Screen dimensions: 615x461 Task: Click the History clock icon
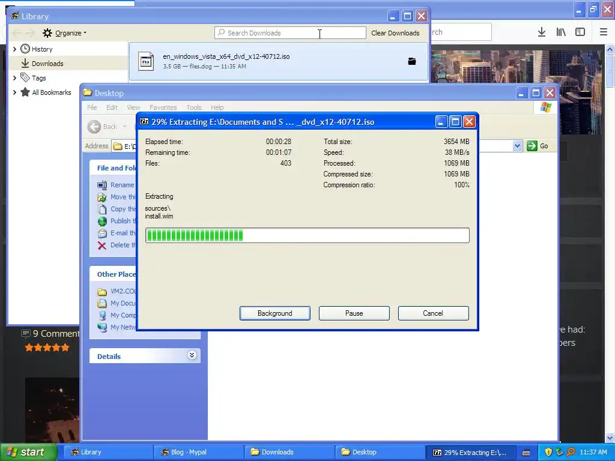click(25, 49)
